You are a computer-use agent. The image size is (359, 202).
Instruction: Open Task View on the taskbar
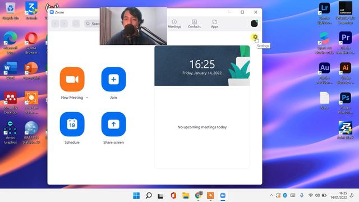coord(160,196)
